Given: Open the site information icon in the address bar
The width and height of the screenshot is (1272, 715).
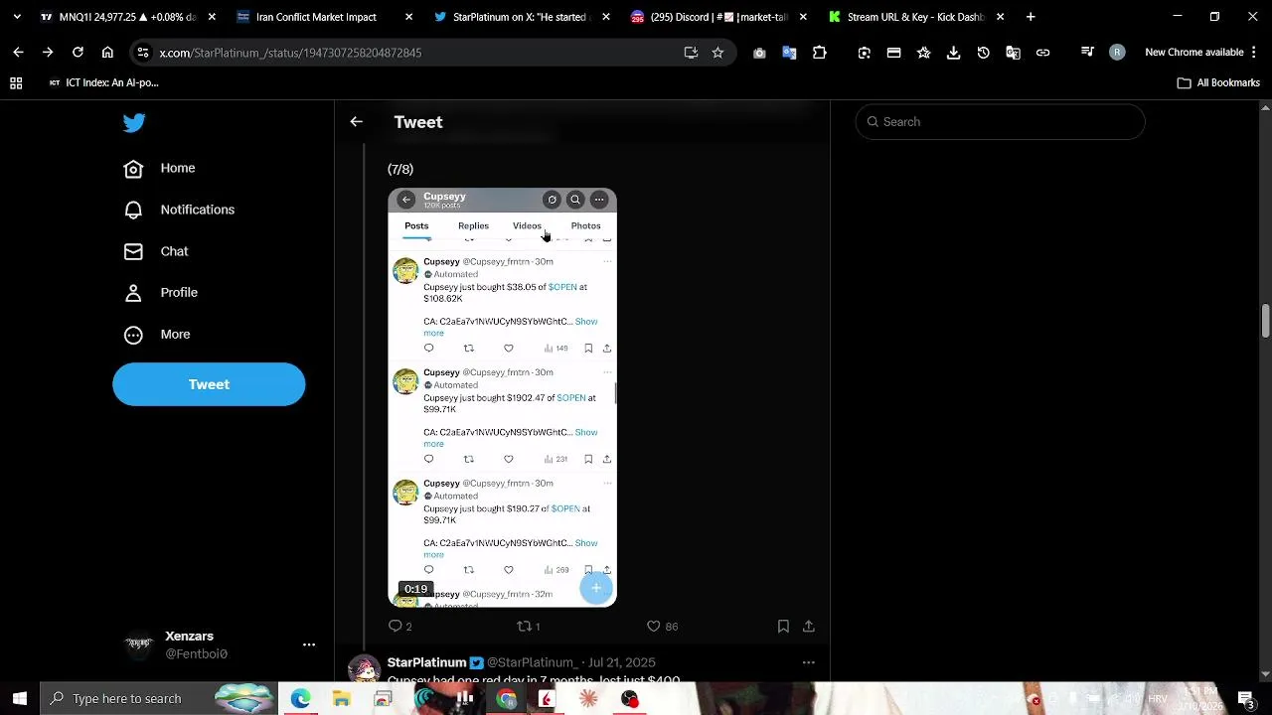Looking at the screenshot, I should point(143,53).
